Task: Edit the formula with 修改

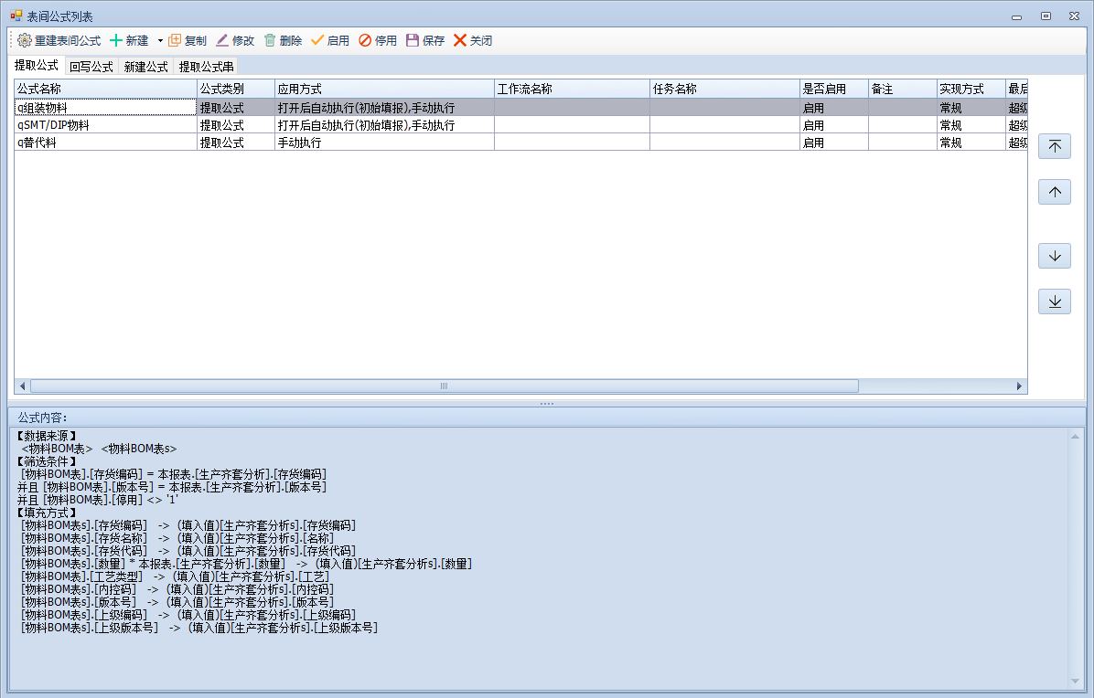Action: pyautogui.click(x=235, y=40)
